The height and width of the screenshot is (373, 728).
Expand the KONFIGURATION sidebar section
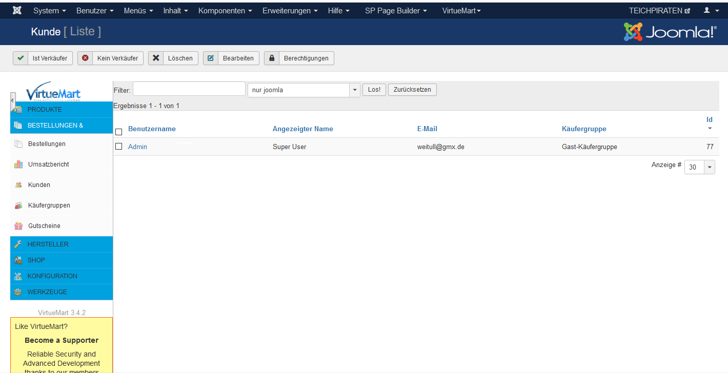[x=52, y=276]
